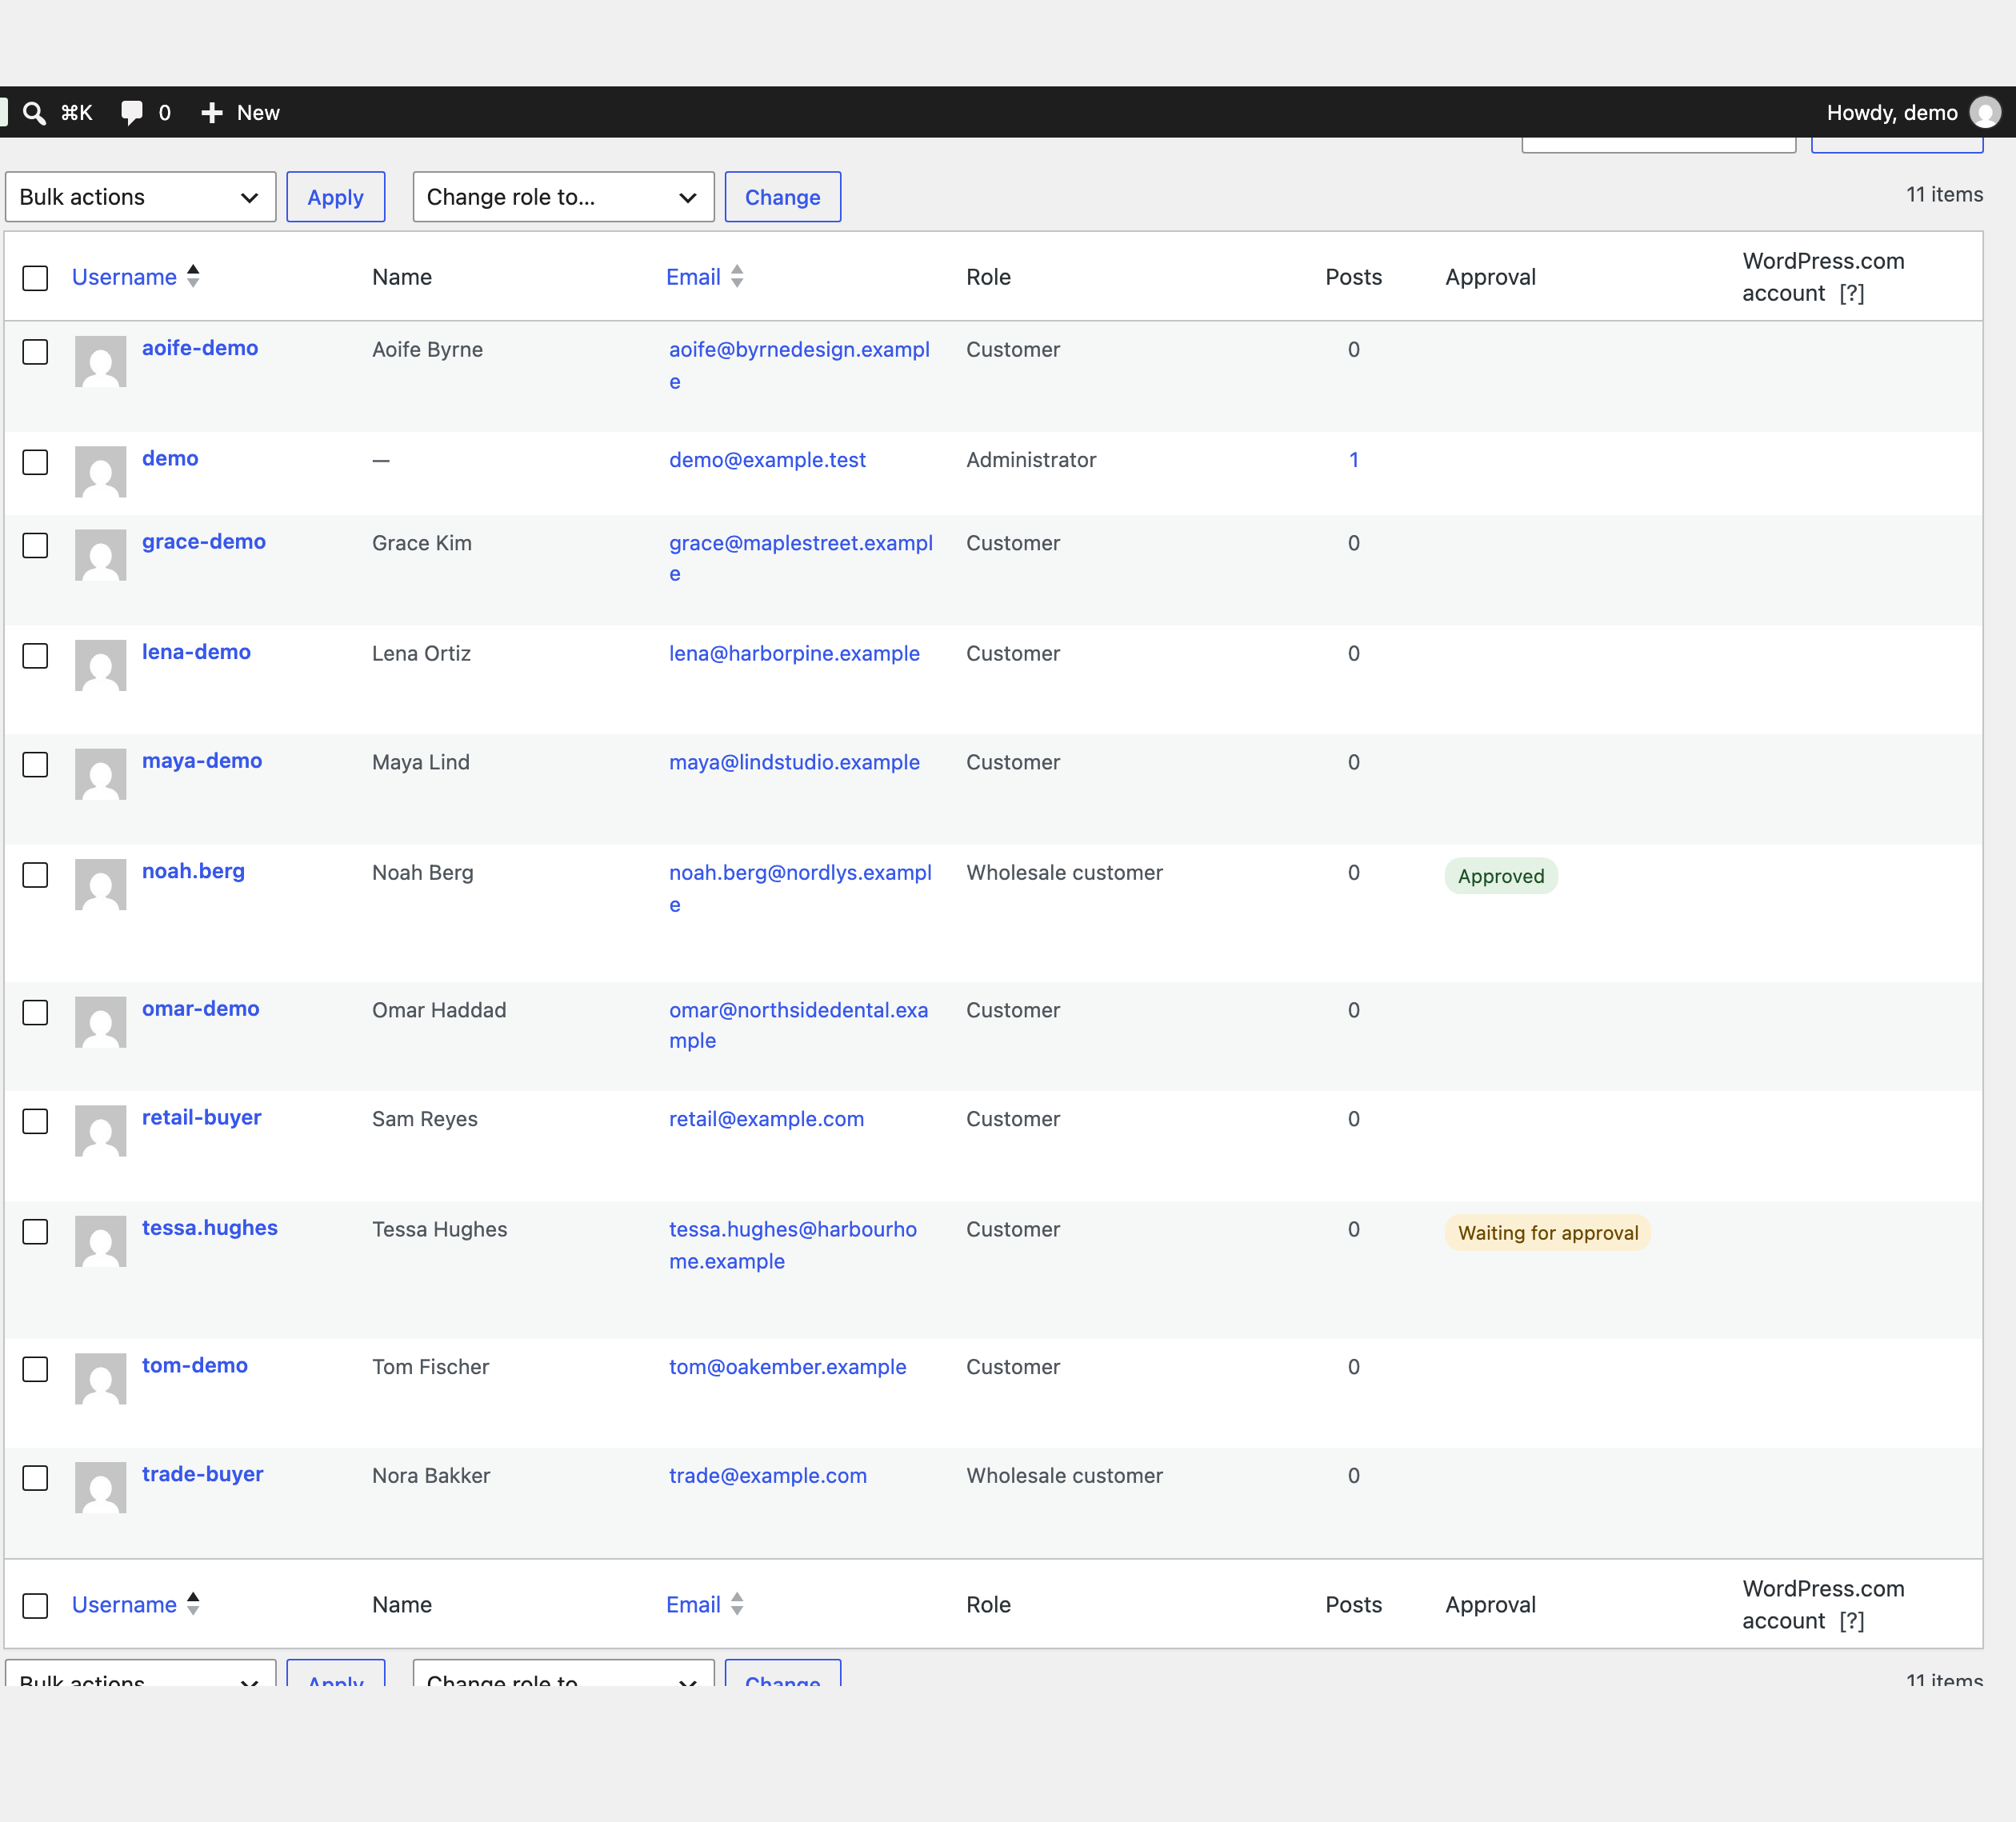Click the Approved status badge for noah.berg
The width and height of the screenshot is (2016, 1822).
click(x=1501, y=876)
